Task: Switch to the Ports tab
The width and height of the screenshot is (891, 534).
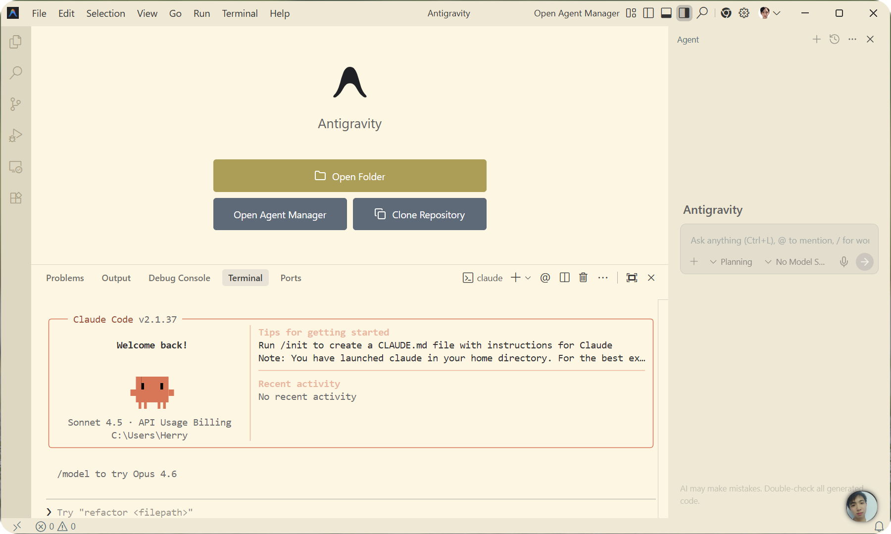Action: [291, 278]
